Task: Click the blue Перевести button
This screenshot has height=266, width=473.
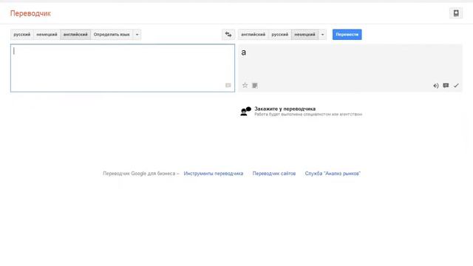Action: coord(347,35)
